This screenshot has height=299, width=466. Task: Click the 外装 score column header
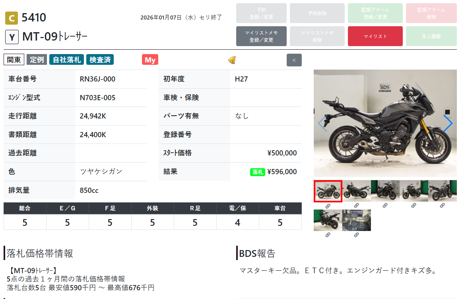152,208
